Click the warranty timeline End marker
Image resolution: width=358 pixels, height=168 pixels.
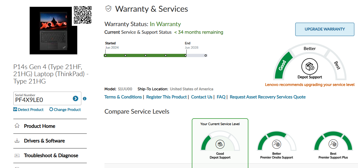click(x=186, y=55)
